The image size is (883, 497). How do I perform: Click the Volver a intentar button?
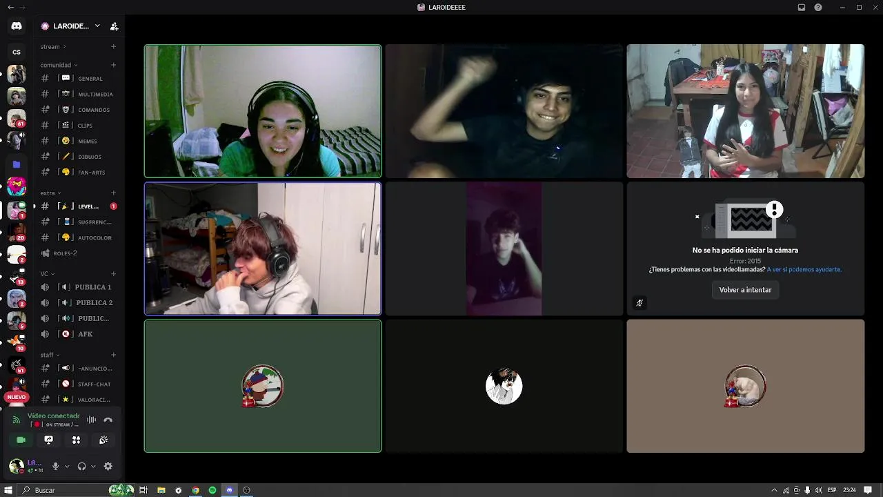pos(745,290)
